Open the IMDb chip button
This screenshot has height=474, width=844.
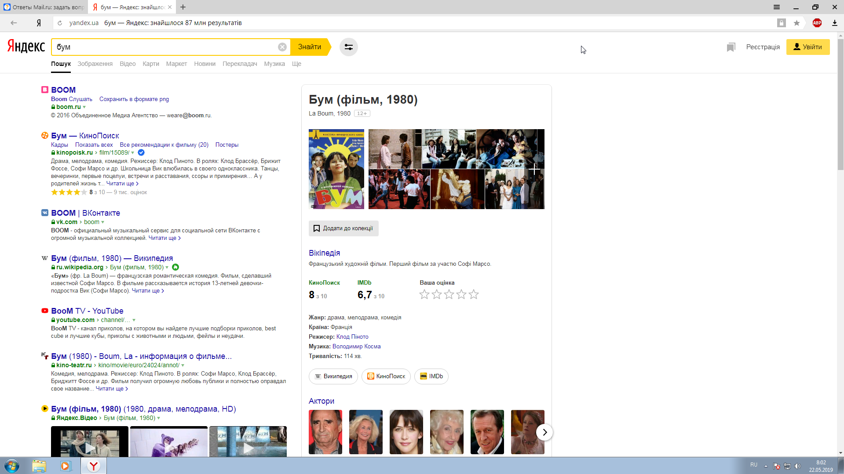pyautogui.click(x=431, y=376)
